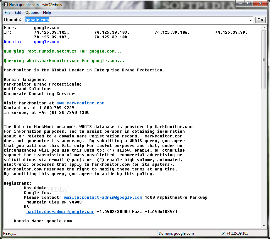The width and height of the screenshot is (270, 239).
Task: Click IP address 74.125.39.106
Action: click(x=172, y=32)
